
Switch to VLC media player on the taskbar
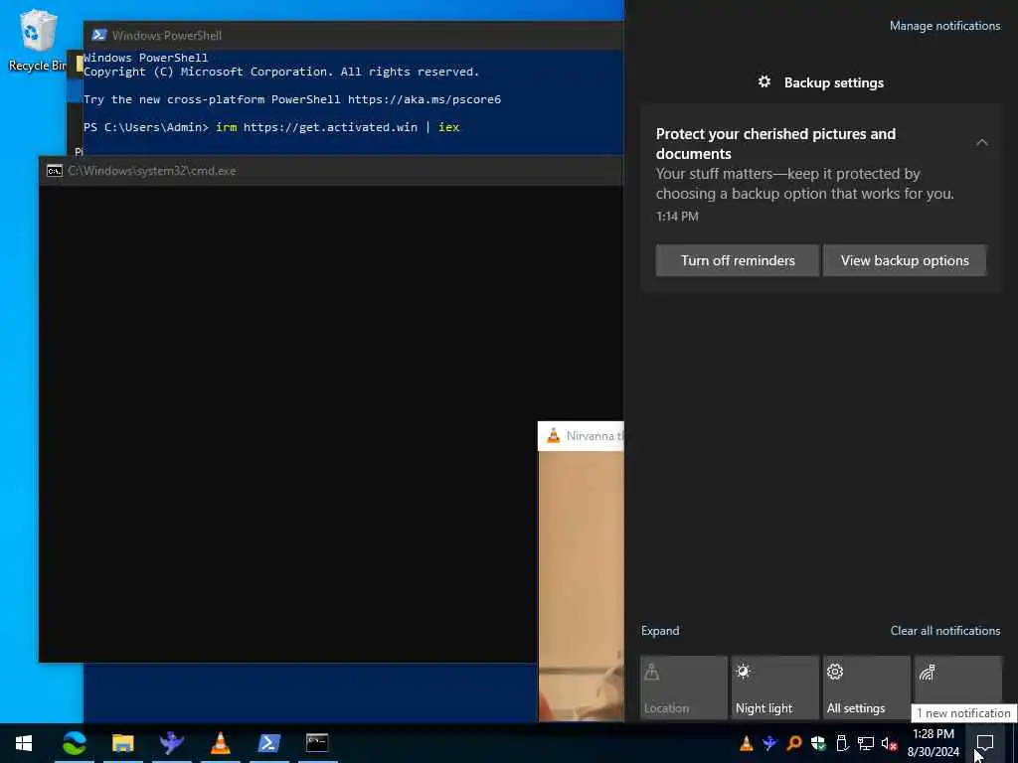(220, 743)
